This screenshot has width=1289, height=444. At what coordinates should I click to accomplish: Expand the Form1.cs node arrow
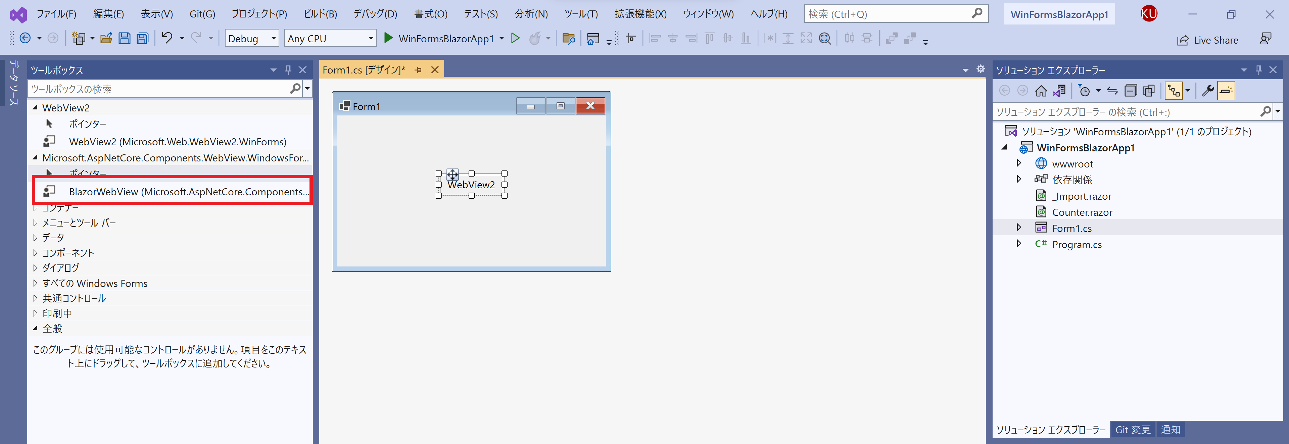(1019, 228)
